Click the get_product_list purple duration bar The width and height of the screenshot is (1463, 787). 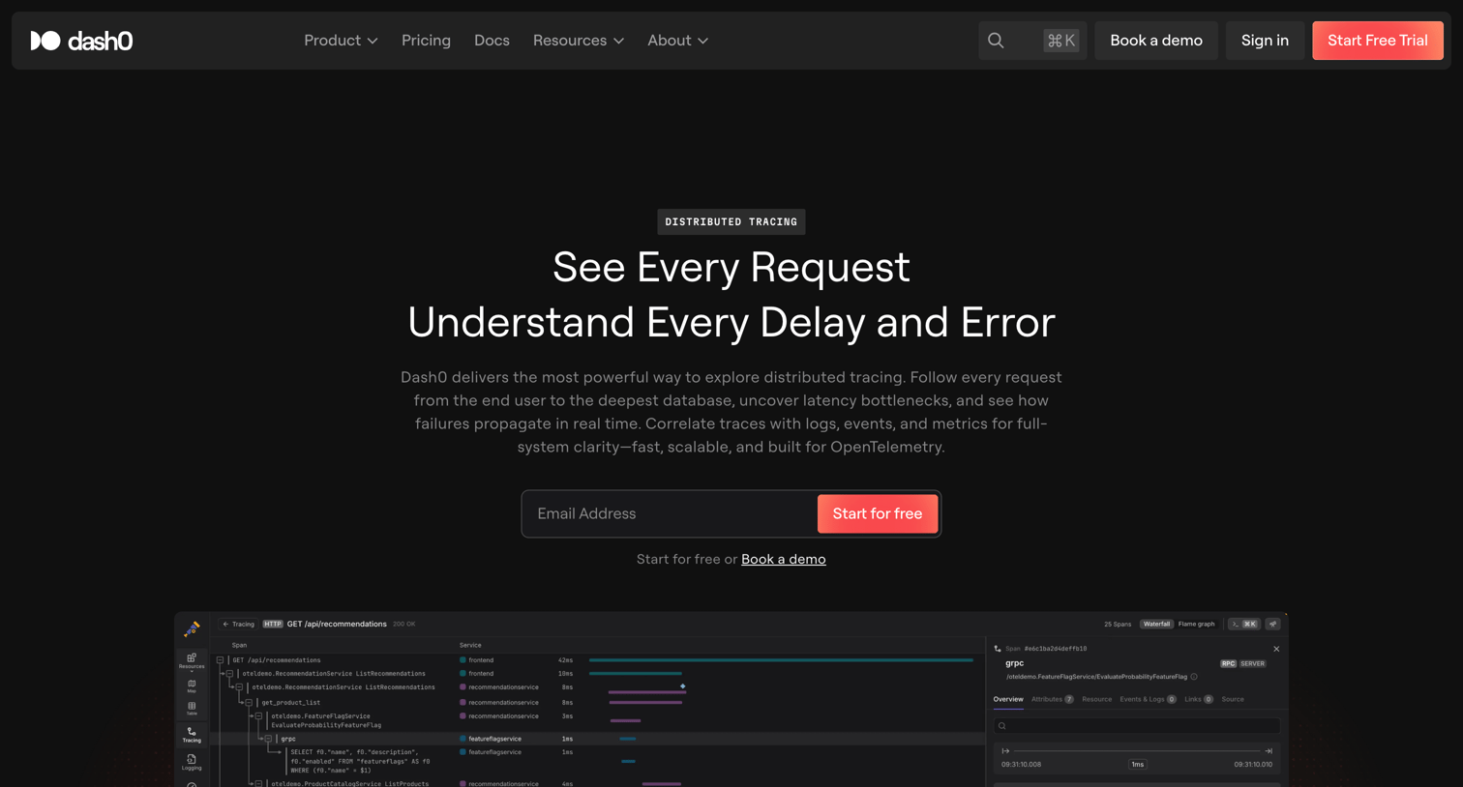coord(645,703)
